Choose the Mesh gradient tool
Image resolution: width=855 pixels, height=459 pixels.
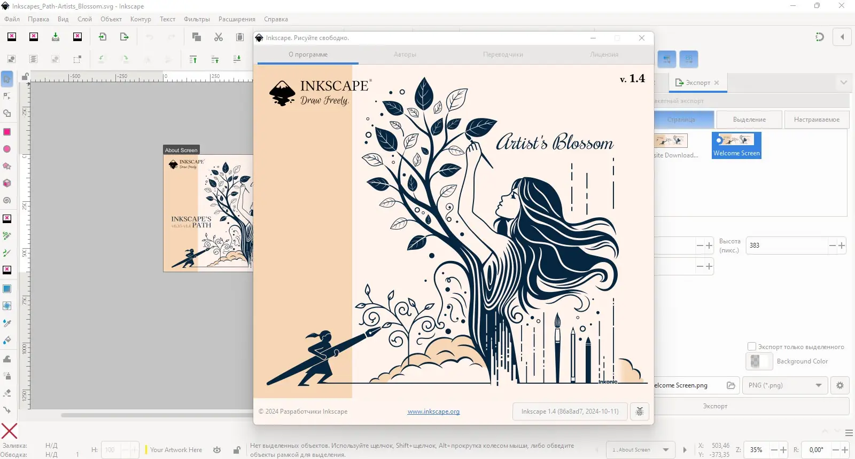pyautogui.click(x=7, y=306)
